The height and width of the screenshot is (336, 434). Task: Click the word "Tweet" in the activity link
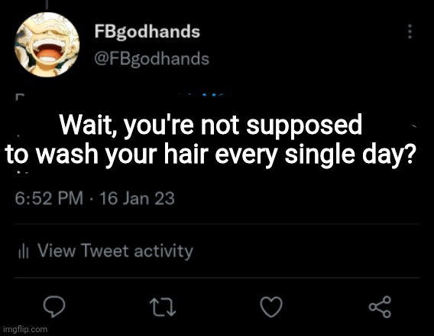pyautogui.click(x=105, y=250)
